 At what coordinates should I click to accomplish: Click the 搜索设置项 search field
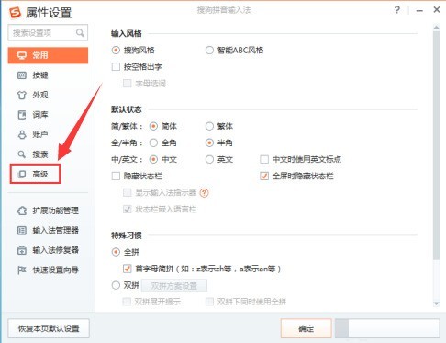pyautogui.click(x=48, y=33)
